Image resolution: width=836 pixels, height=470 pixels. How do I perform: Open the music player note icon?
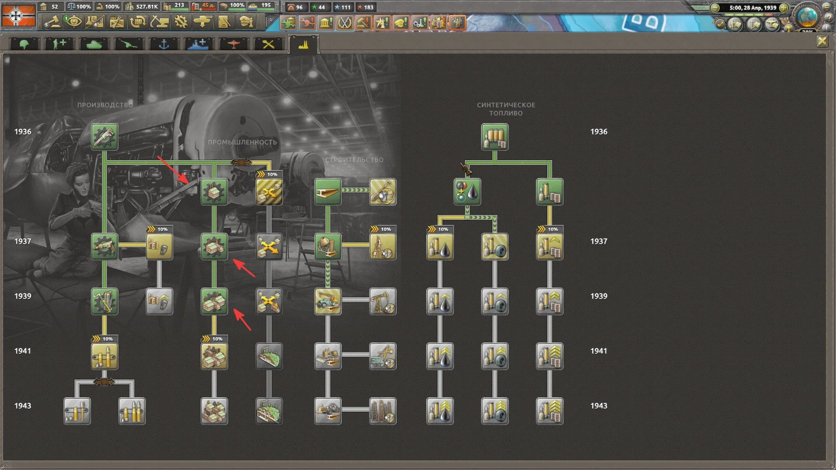point(721,24)
